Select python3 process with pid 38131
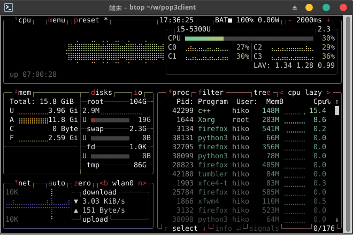 pos(249,137)
